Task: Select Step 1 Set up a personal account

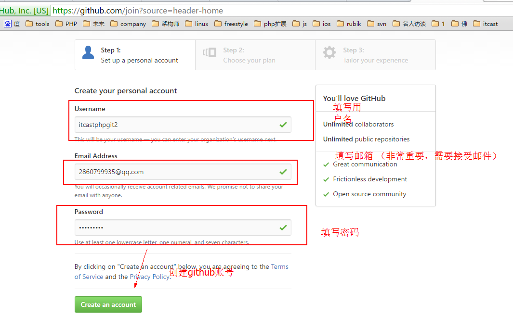Action: [x=135, y=55]
